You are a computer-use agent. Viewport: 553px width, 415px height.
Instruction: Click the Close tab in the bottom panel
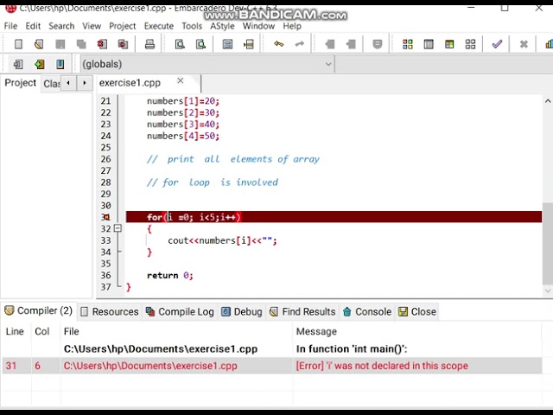417,311
